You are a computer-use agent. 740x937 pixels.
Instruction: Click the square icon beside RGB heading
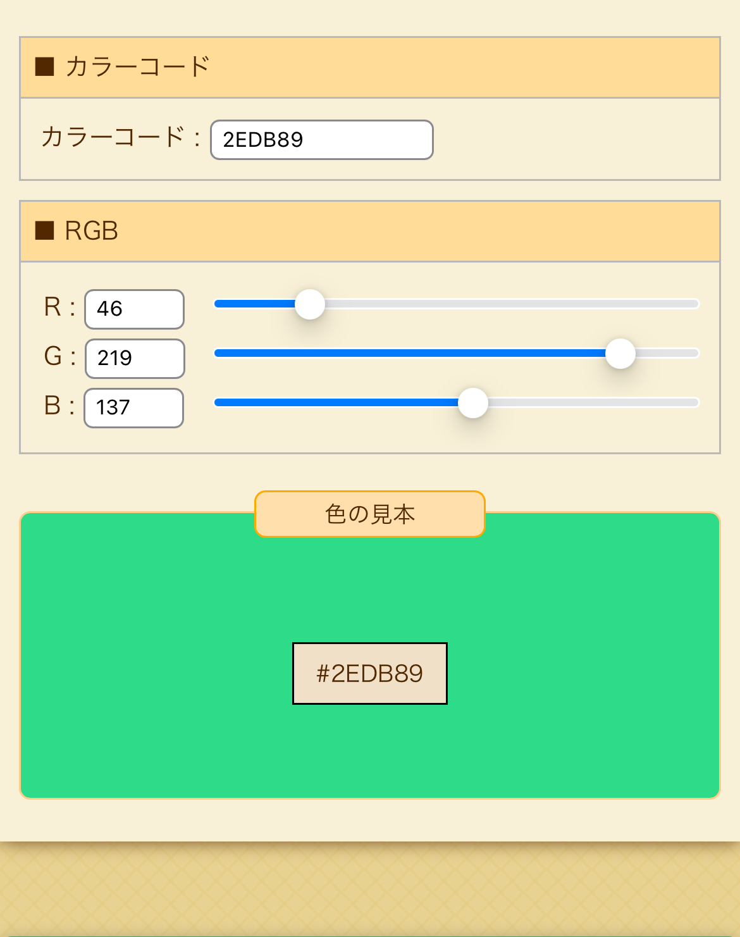pos(44,231)
